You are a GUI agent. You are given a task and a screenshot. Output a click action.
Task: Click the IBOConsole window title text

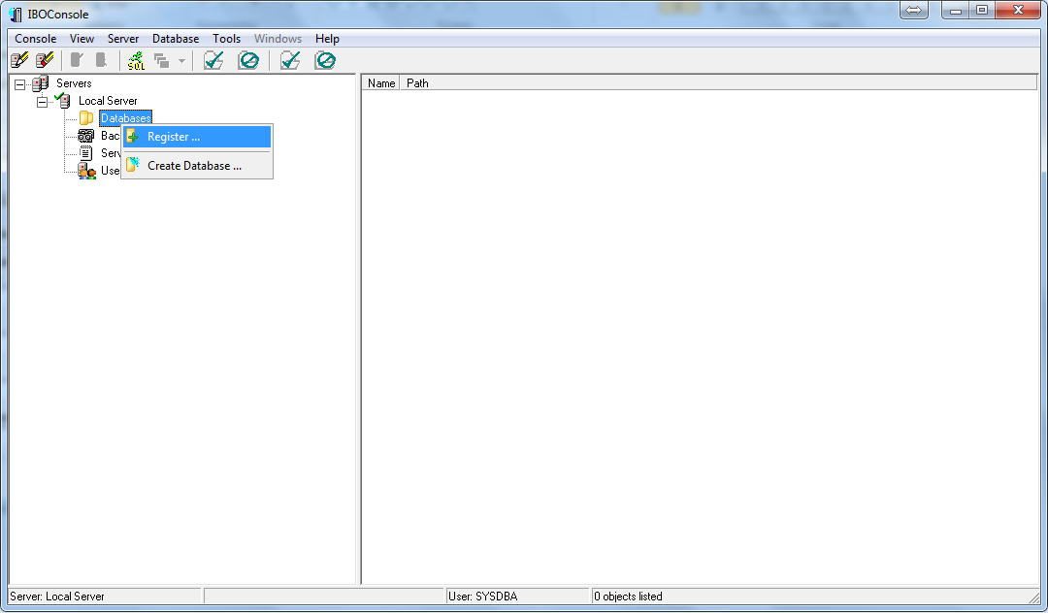pos(58,14)
